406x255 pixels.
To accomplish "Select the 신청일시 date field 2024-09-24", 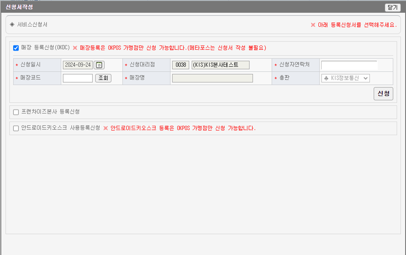I will coord(78,65).
